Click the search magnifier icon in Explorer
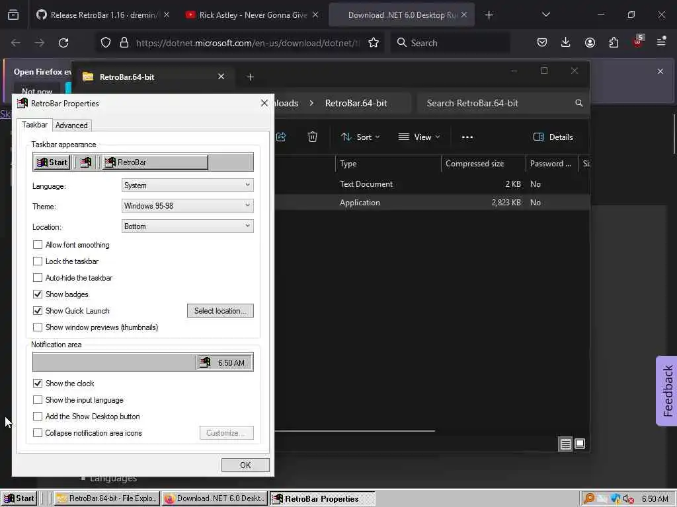 pos(579,103)
